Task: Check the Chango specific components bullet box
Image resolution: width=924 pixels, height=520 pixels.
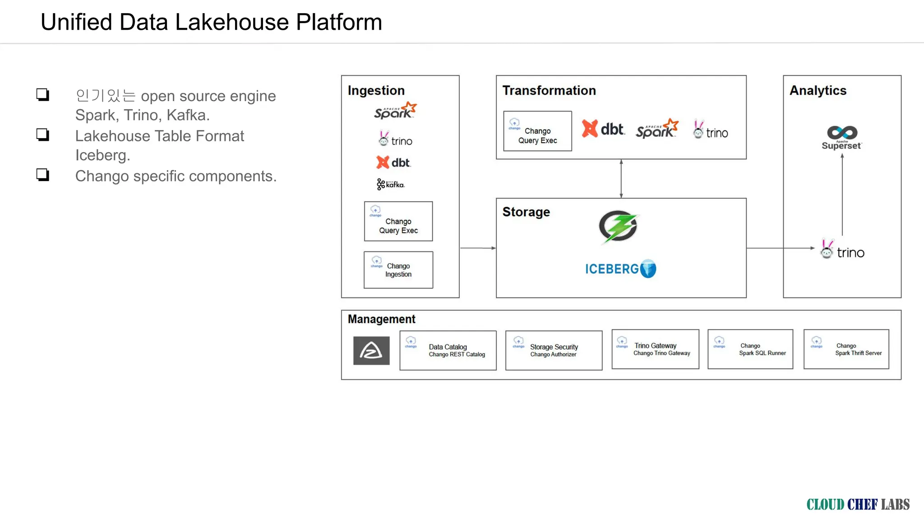Action: (43, 175)
